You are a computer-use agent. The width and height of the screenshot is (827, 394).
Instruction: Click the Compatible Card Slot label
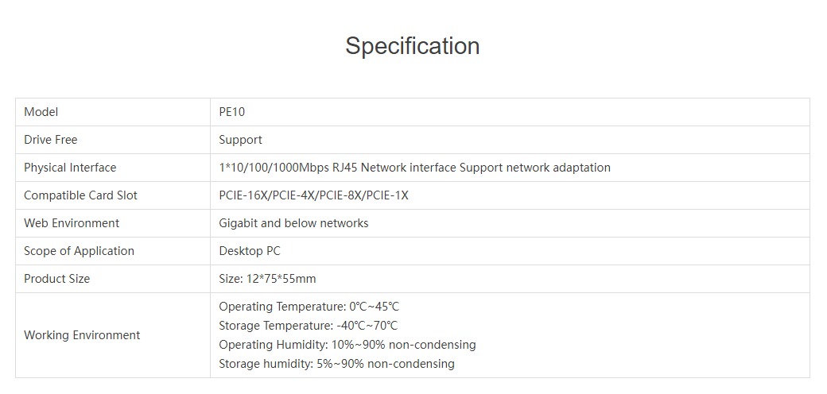(x=80, y=195)
